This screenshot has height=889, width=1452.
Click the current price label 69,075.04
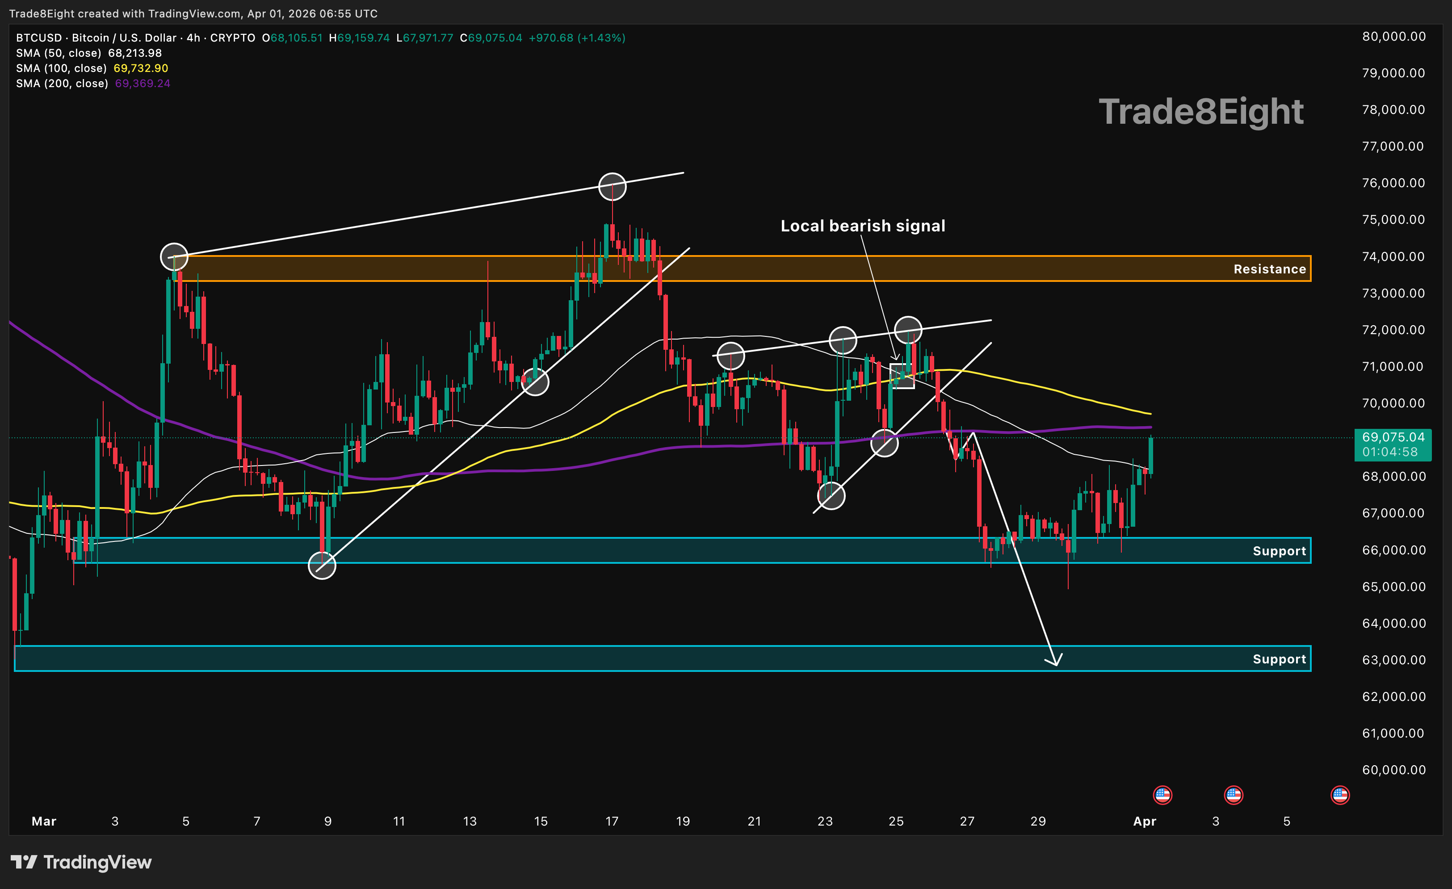(1393, 437)
